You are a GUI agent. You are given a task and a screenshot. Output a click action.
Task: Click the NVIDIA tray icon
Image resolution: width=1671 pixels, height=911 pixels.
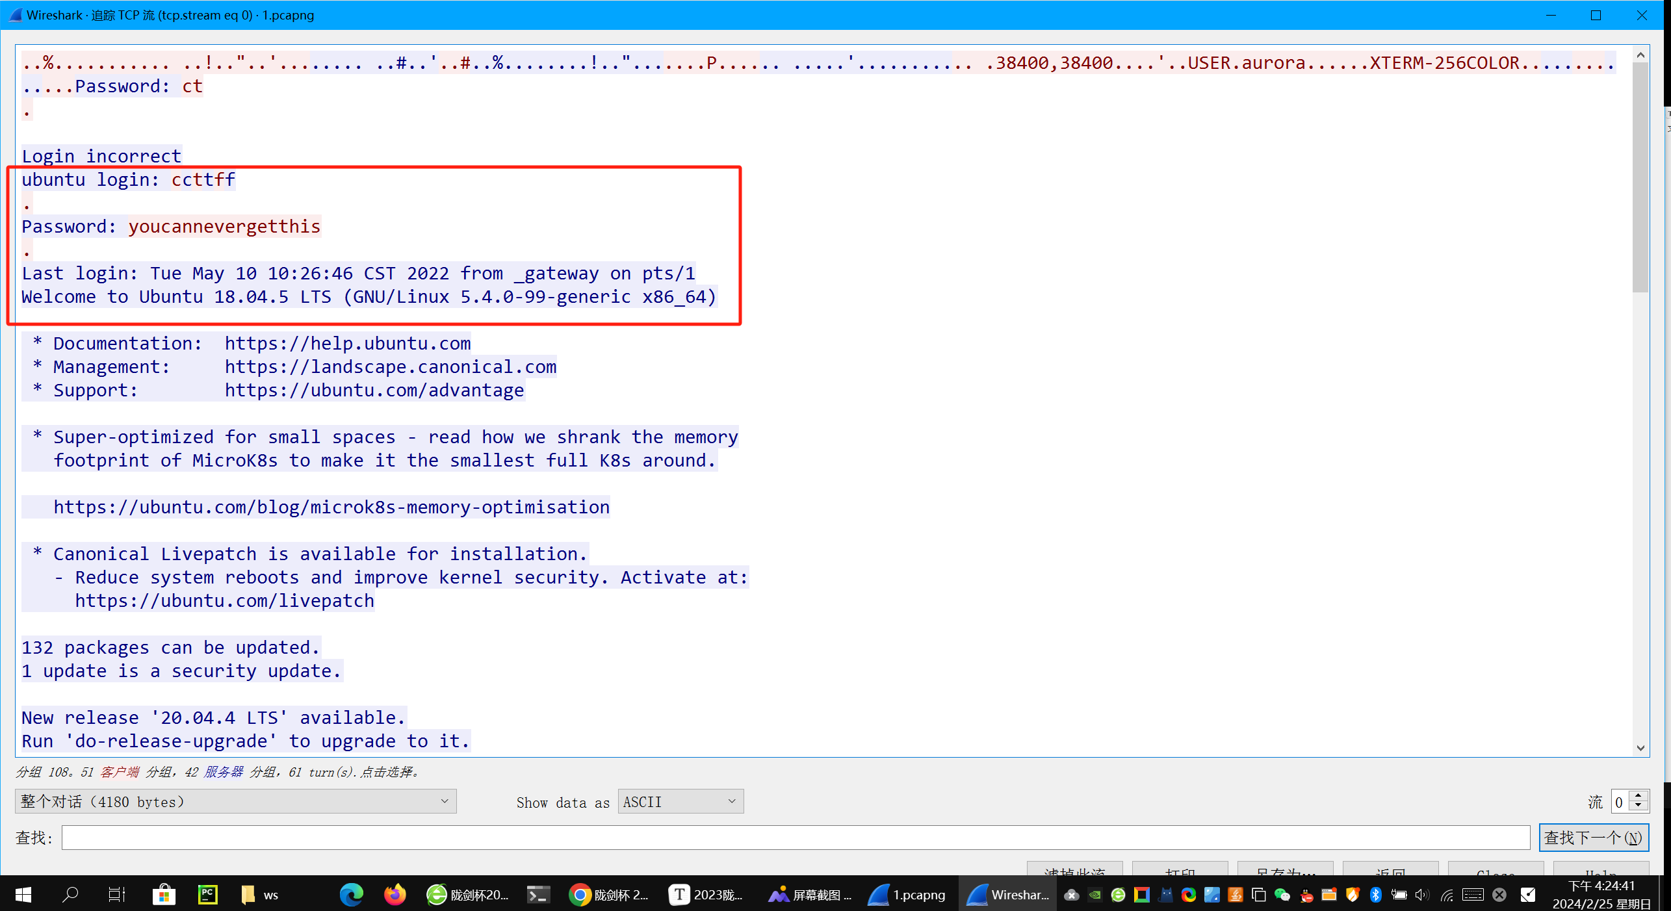click(1095, 895)
